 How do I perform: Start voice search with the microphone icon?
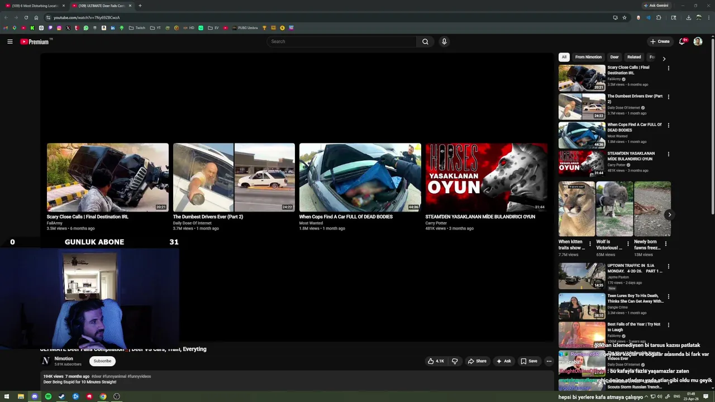[x=444, y=41]
